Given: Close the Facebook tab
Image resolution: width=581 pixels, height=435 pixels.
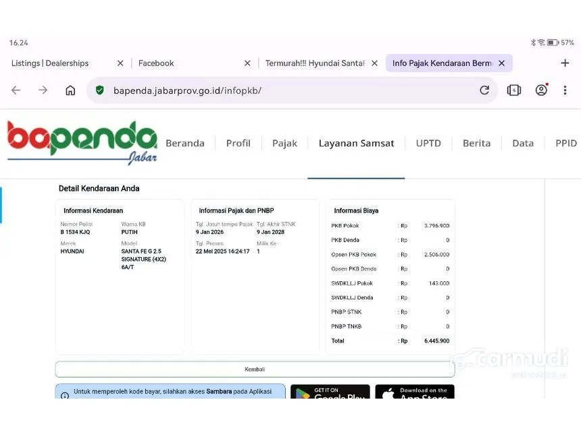Looking at the screenshot, I should tap(247, 63).
